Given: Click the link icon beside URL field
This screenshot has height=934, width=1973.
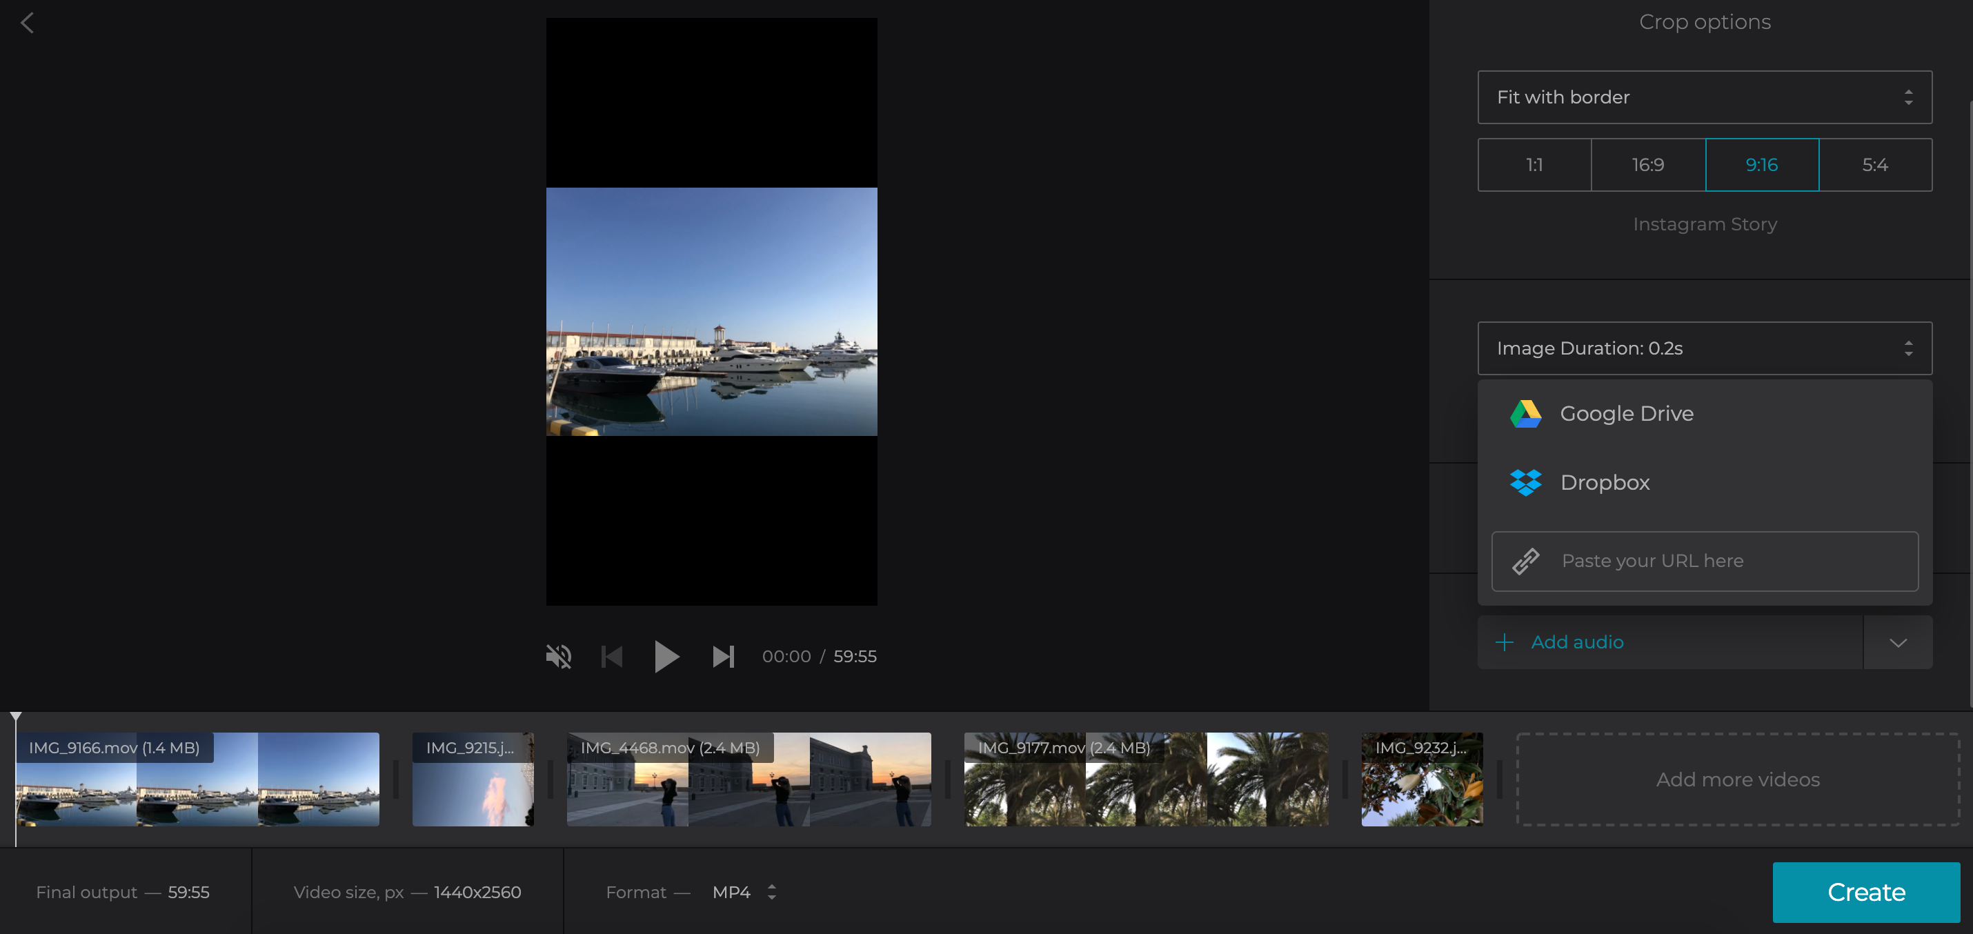Looking at the screenshot, I should point(1527,562).
